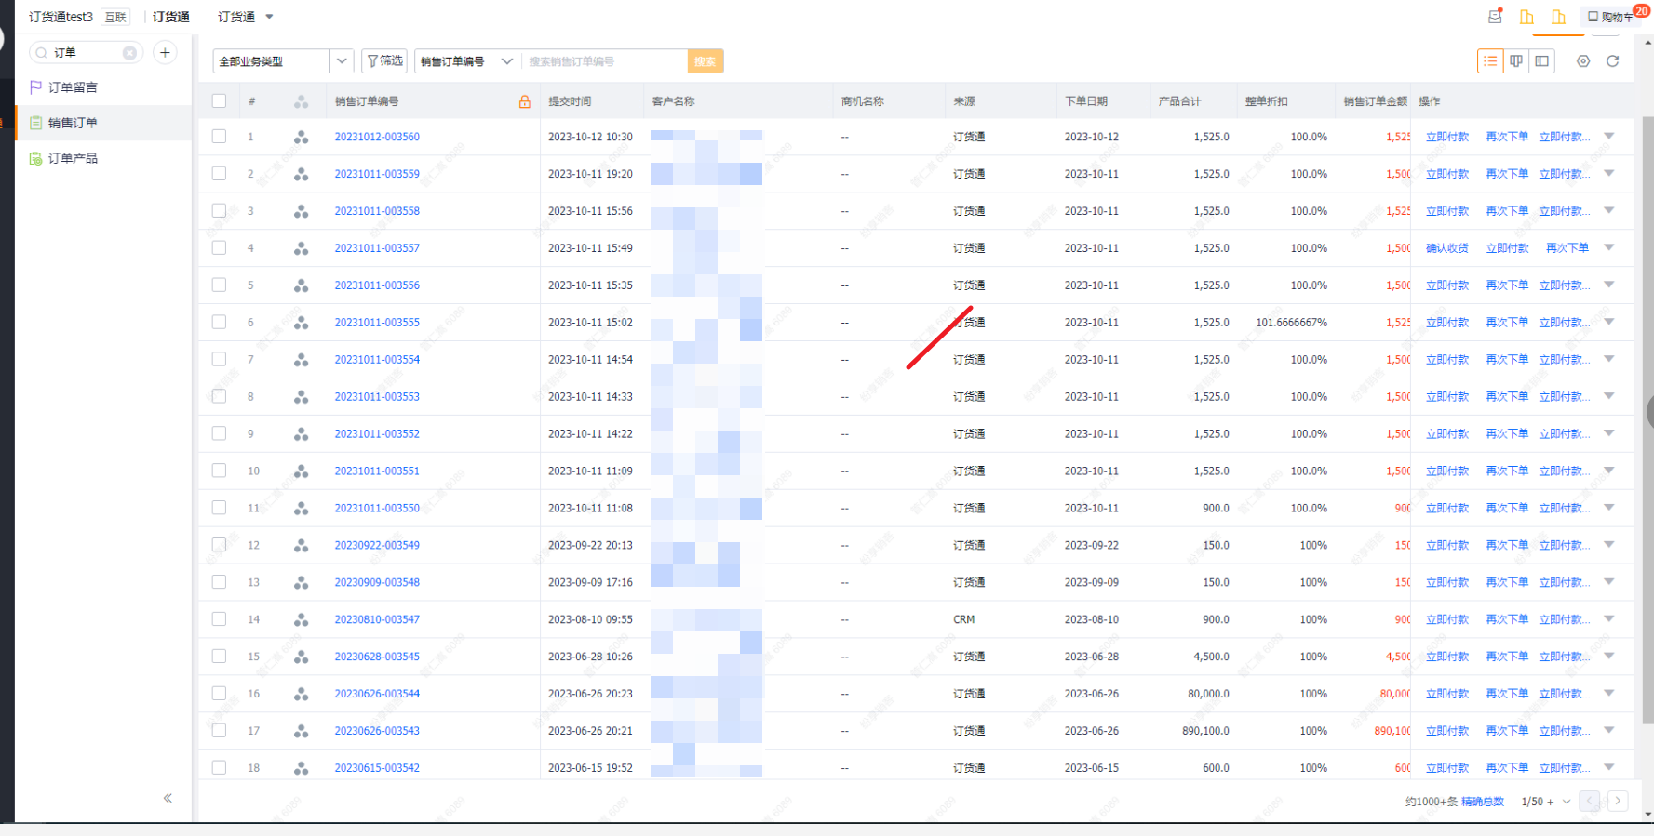
Task: Open order link 20231012-003560
Action: 377,137
